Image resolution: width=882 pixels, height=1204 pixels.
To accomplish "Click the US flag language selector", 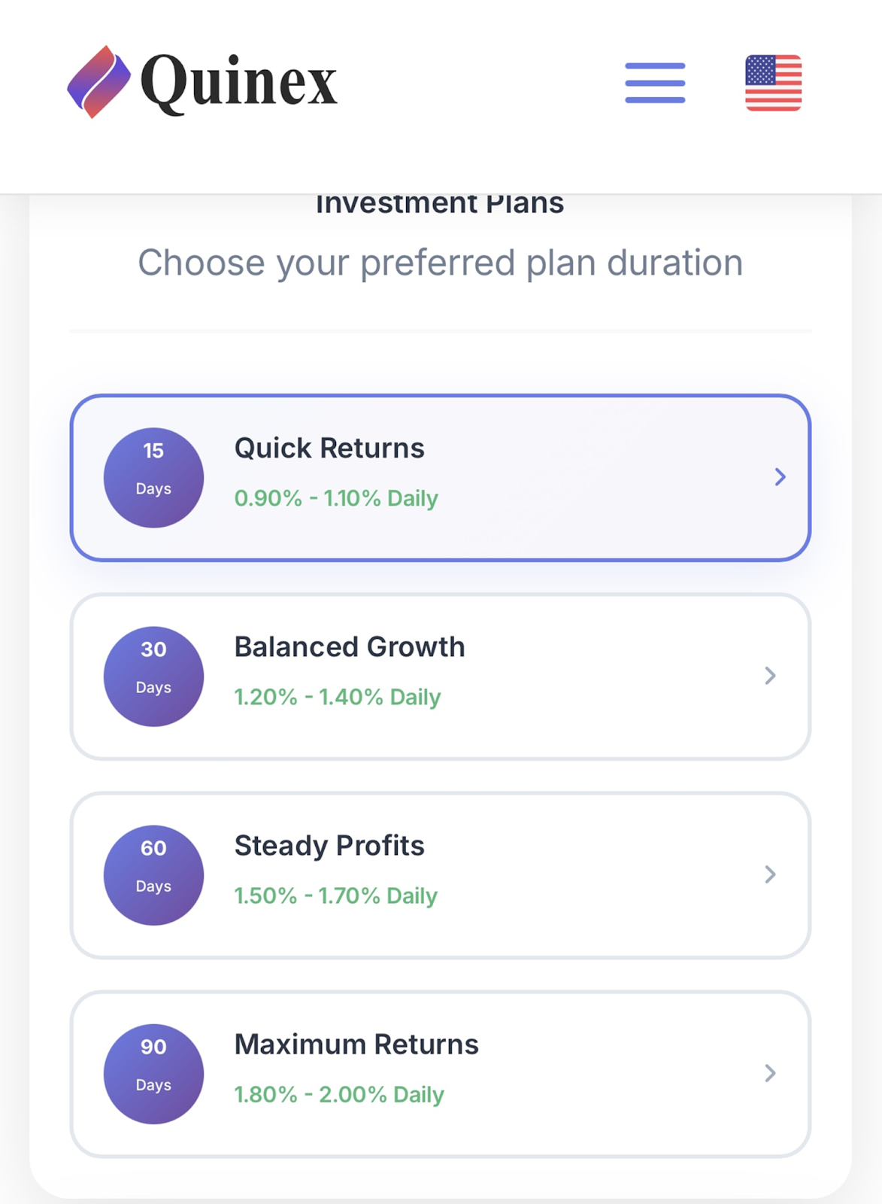I will [773, 83].
